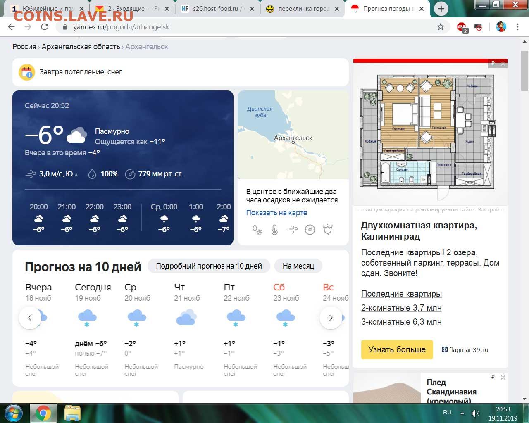Open File Explorer from the taskbar
This screenshot has width=529, height=423.
(x=72, y=413)
